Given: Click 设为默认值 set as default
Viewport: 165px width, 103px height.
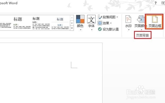Looking at the screenshot, I should tap(108, 29).
